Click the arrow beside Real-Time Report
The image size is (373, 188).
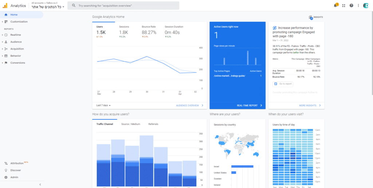[261, 105]
